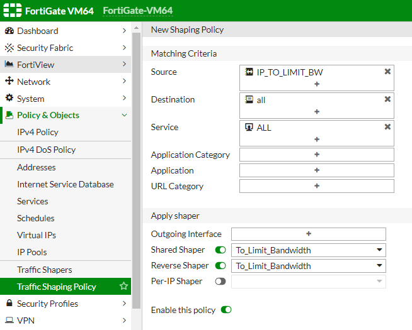The image size is (412, 330).
Task: Click the FortiGate-VM64 hostname link
Action: [x=138, y=11]
